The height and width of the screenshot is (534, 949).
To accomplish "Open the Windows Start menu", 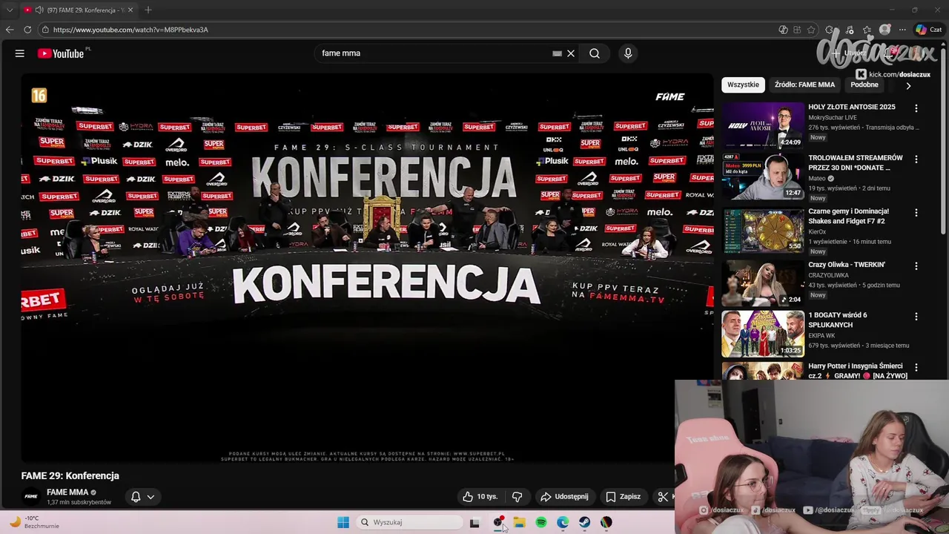I will pyautogui.click(x=343, y=522).
